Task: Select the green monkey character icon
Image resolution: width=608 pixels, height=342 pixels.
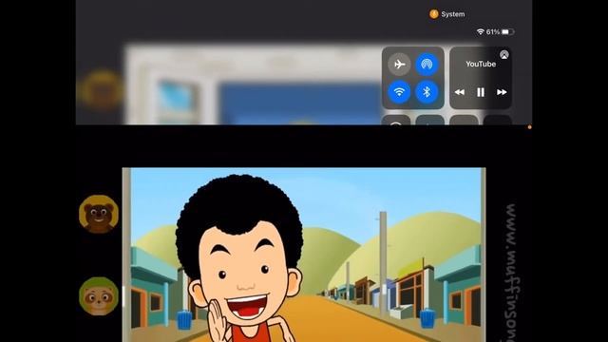Action: (99, 295)
